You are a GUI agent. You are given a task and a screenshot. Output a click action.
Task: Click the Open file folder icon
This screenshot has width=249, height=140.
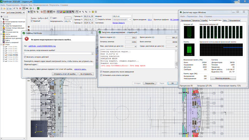[4, 8]
